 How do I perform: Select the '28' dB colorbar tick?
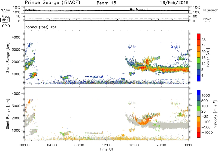coord(203,40)
